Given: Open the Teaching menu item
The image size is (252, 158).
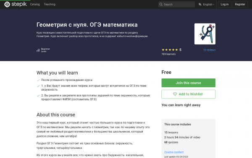Looking at the screenshot, I should (50, 4).
